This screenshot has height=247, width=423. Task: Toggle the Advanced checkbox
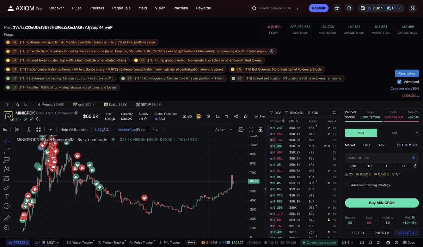pos(399,82)
